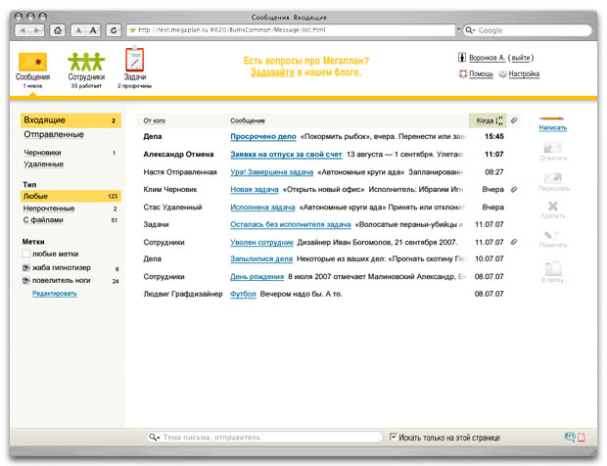Open the Google search engine dropdown

click(472, 30)
